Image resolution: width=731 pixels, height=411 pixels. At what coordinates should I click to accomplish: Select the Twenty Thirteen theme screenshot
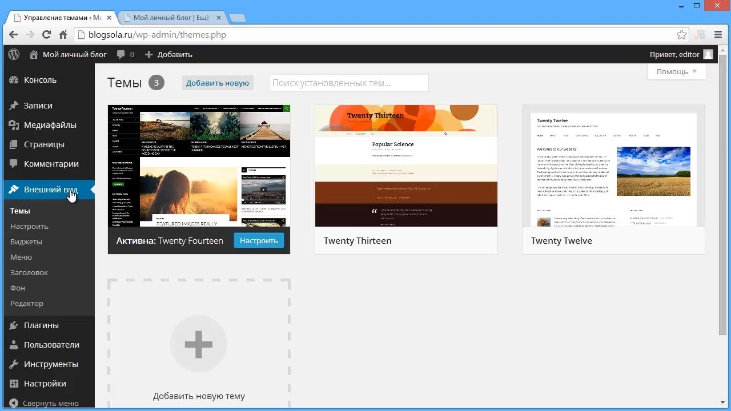[406, 166]
